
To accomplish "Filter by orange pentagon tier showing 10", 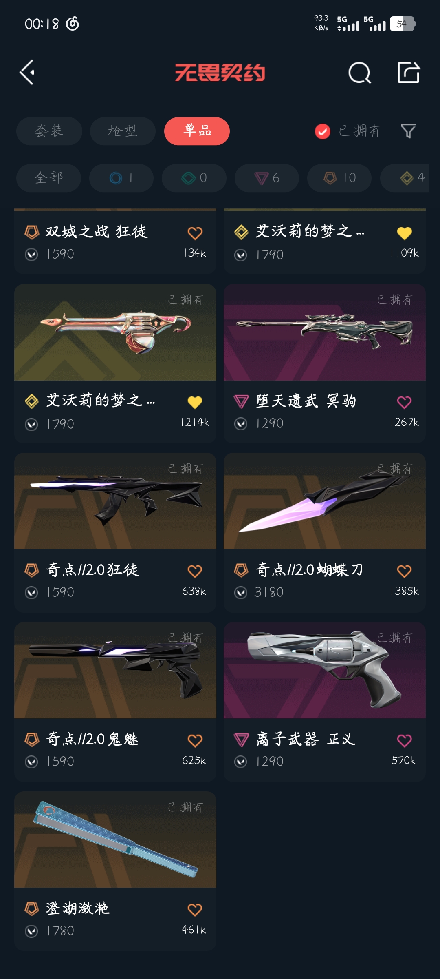I will (339, 178).
